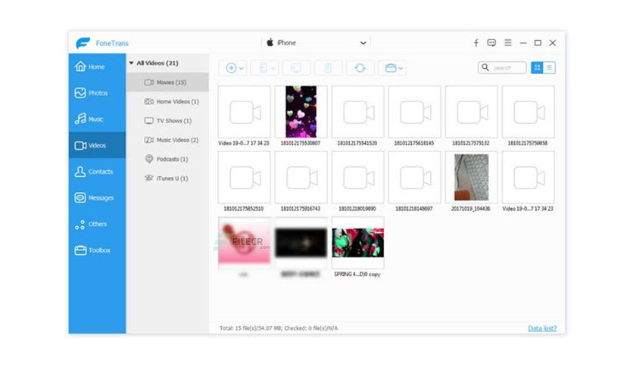The height and width of the screenshot is (366, 633).
Task: Switch to list view
Action: point(549,68)
